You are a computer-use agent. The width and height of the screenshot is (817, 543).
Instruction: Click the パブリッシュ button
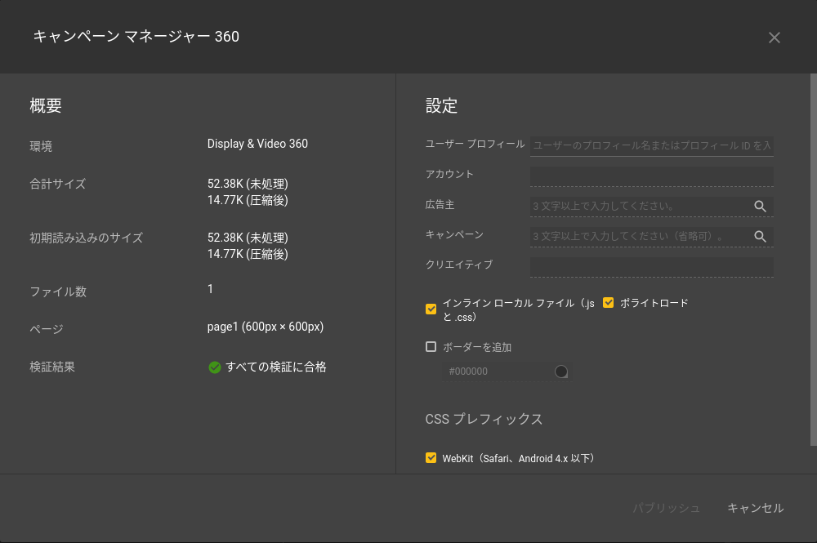[x=667, y=508]
